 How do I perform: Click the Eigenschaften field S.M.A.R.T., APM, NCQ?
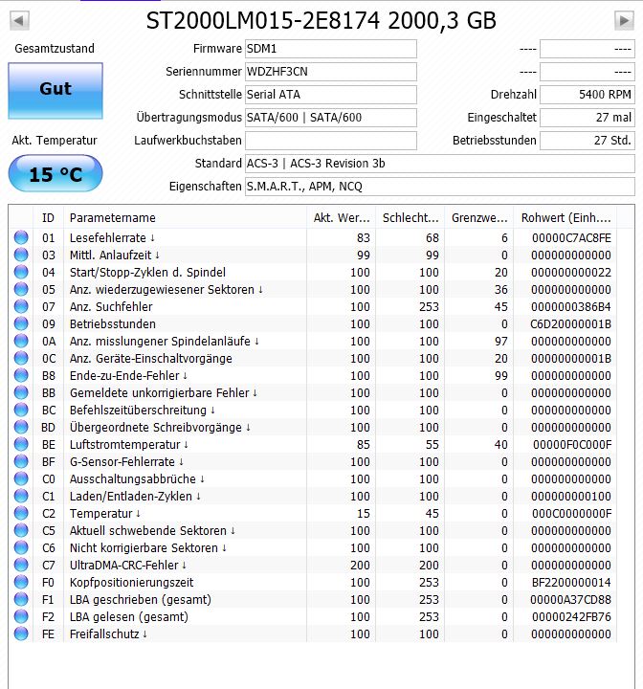[439, 187]
